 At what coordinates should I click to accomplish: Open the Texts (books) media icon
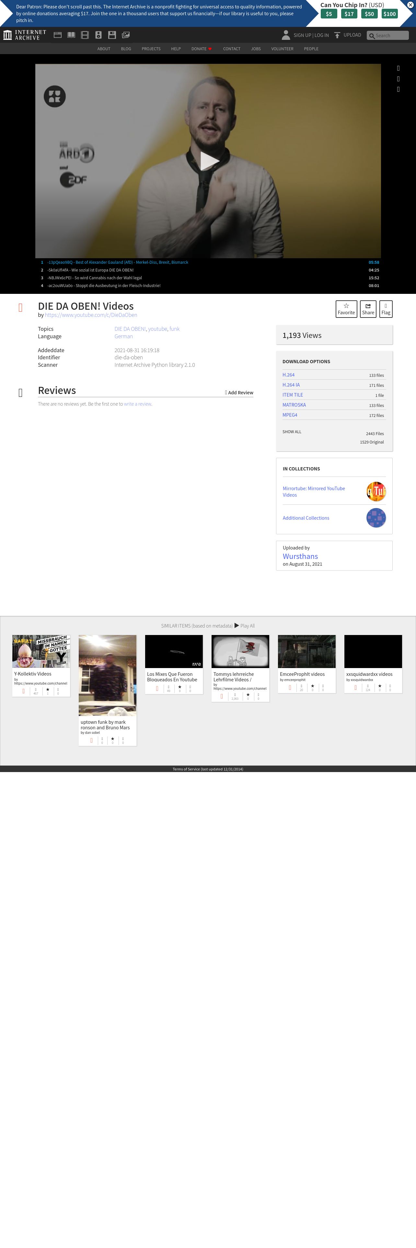point(71,35)
